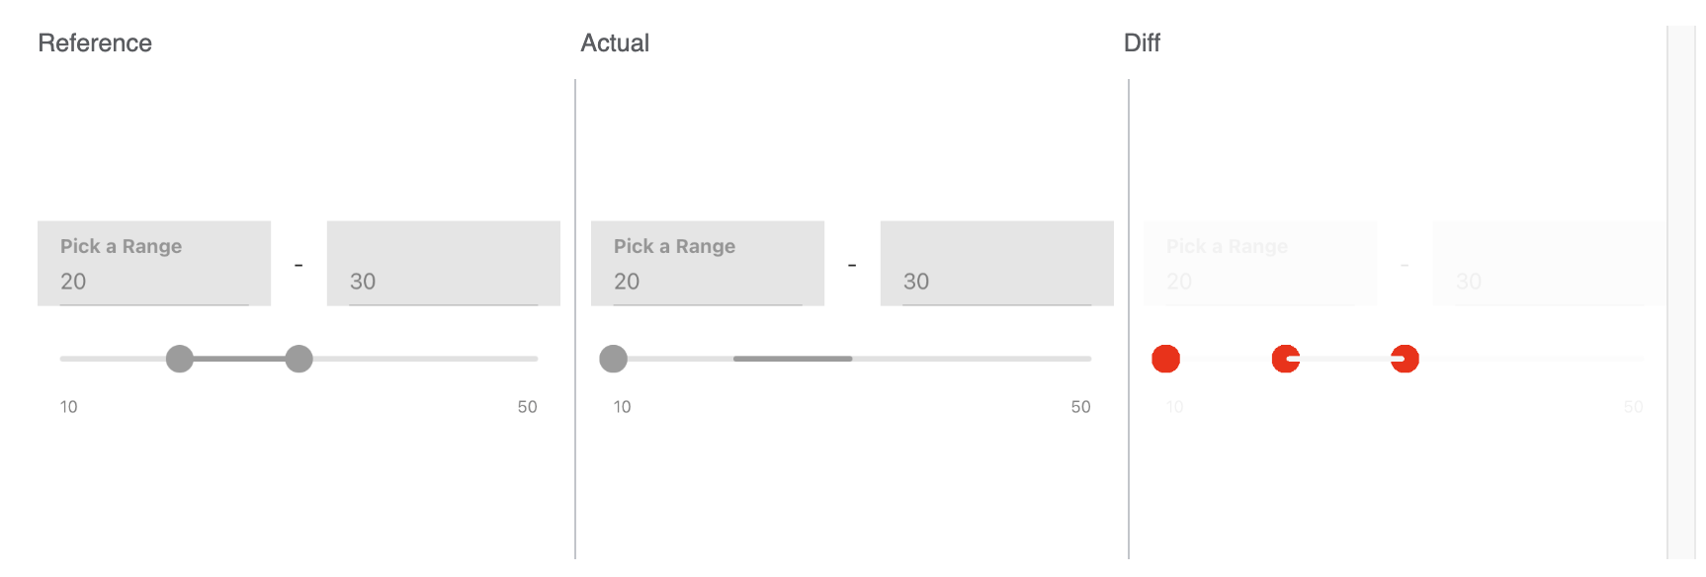The width and height of the screenshot is (1706, 577).
Task: Click the filled track between the Reference thumbs
Action: 239,359
